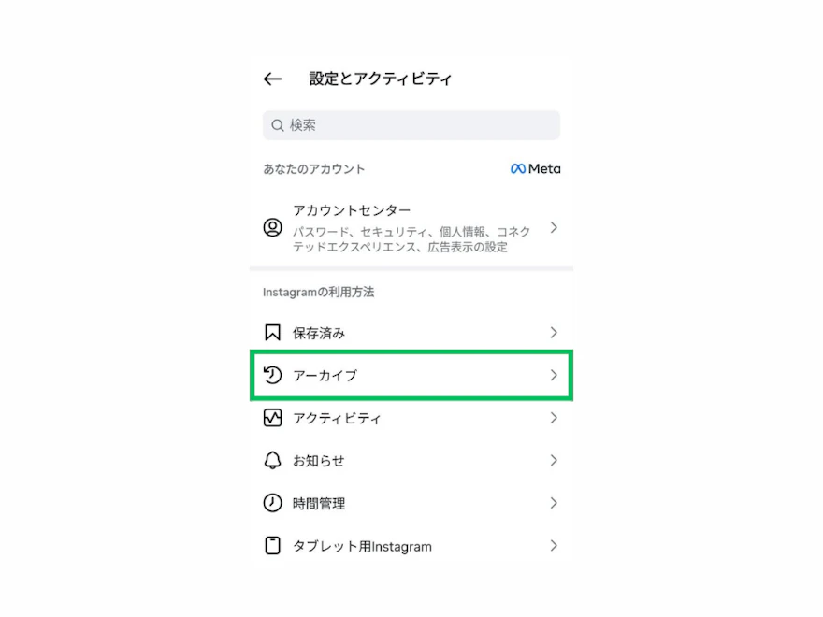Click the Meta logo
The height and width of the screenshot is (617, 823).
(x=535, y=169)
